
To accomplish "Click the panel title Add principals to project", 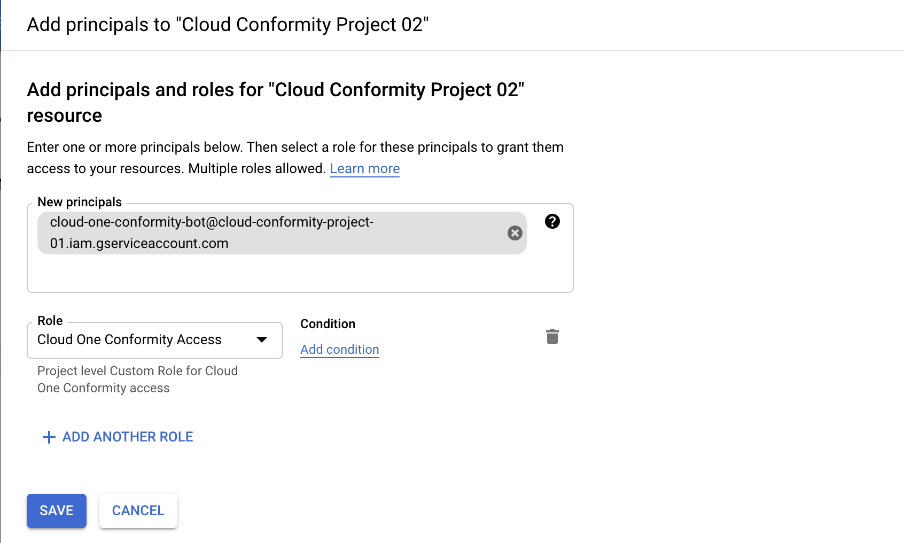I will (x=228, y=25).
